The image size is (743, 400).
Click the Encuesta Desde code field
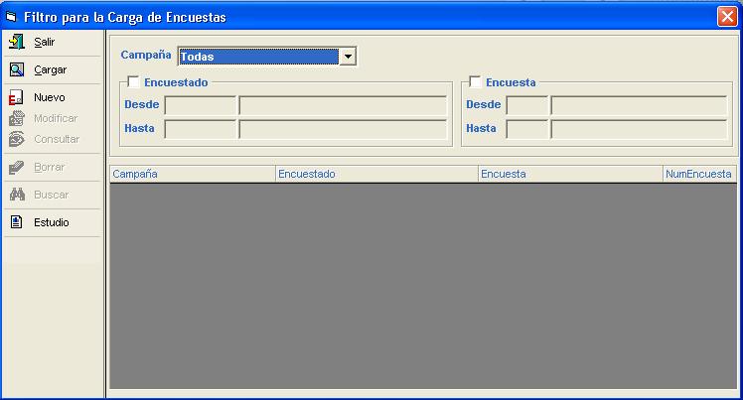pyautogui.click(x=526, y=105)
